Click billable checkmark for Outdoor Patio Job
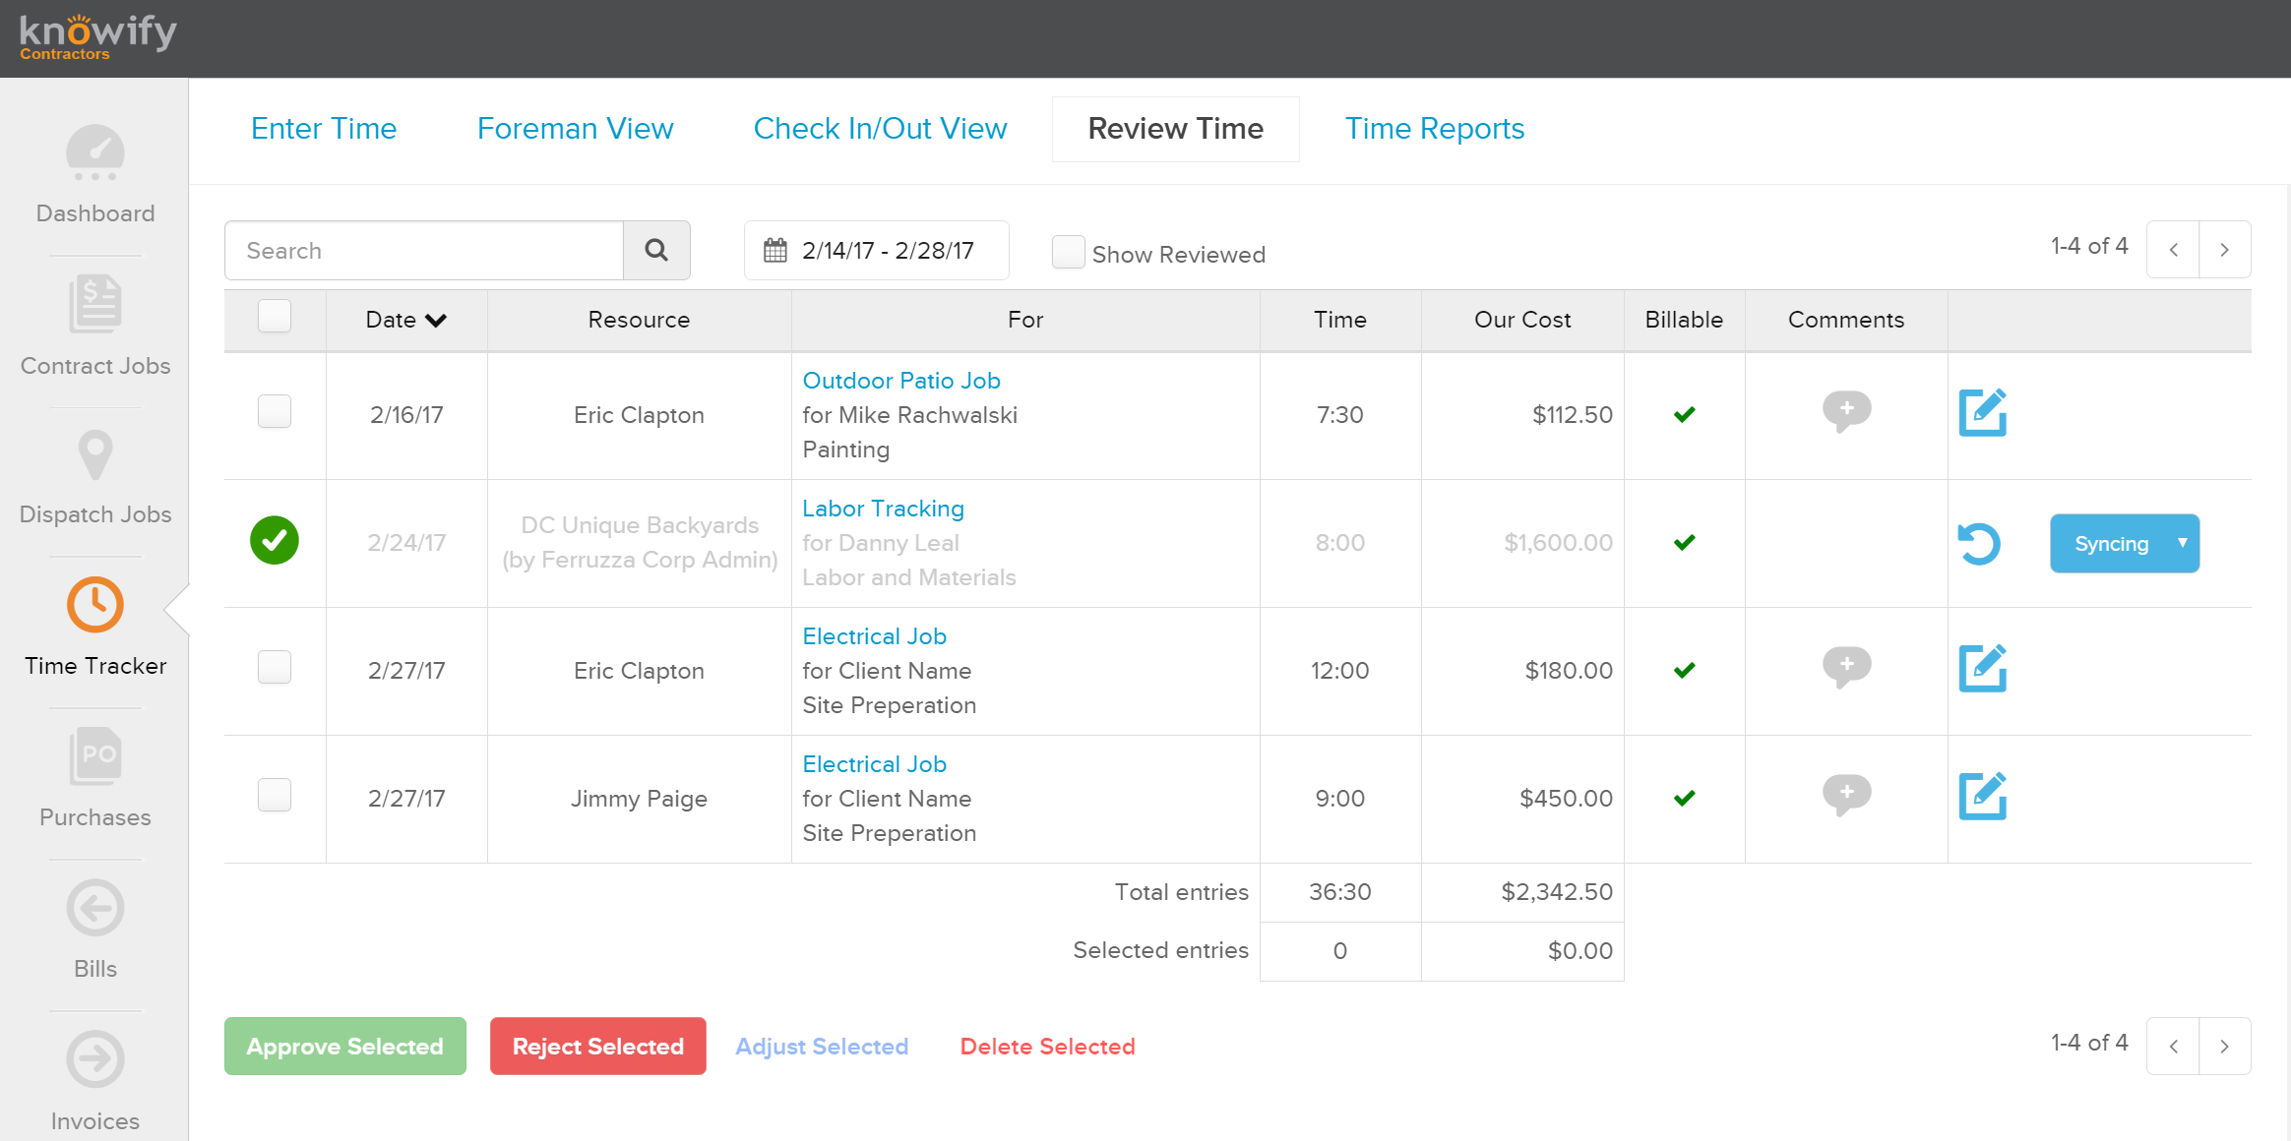2291x1141 pixels. click(x=1685, y=414)
